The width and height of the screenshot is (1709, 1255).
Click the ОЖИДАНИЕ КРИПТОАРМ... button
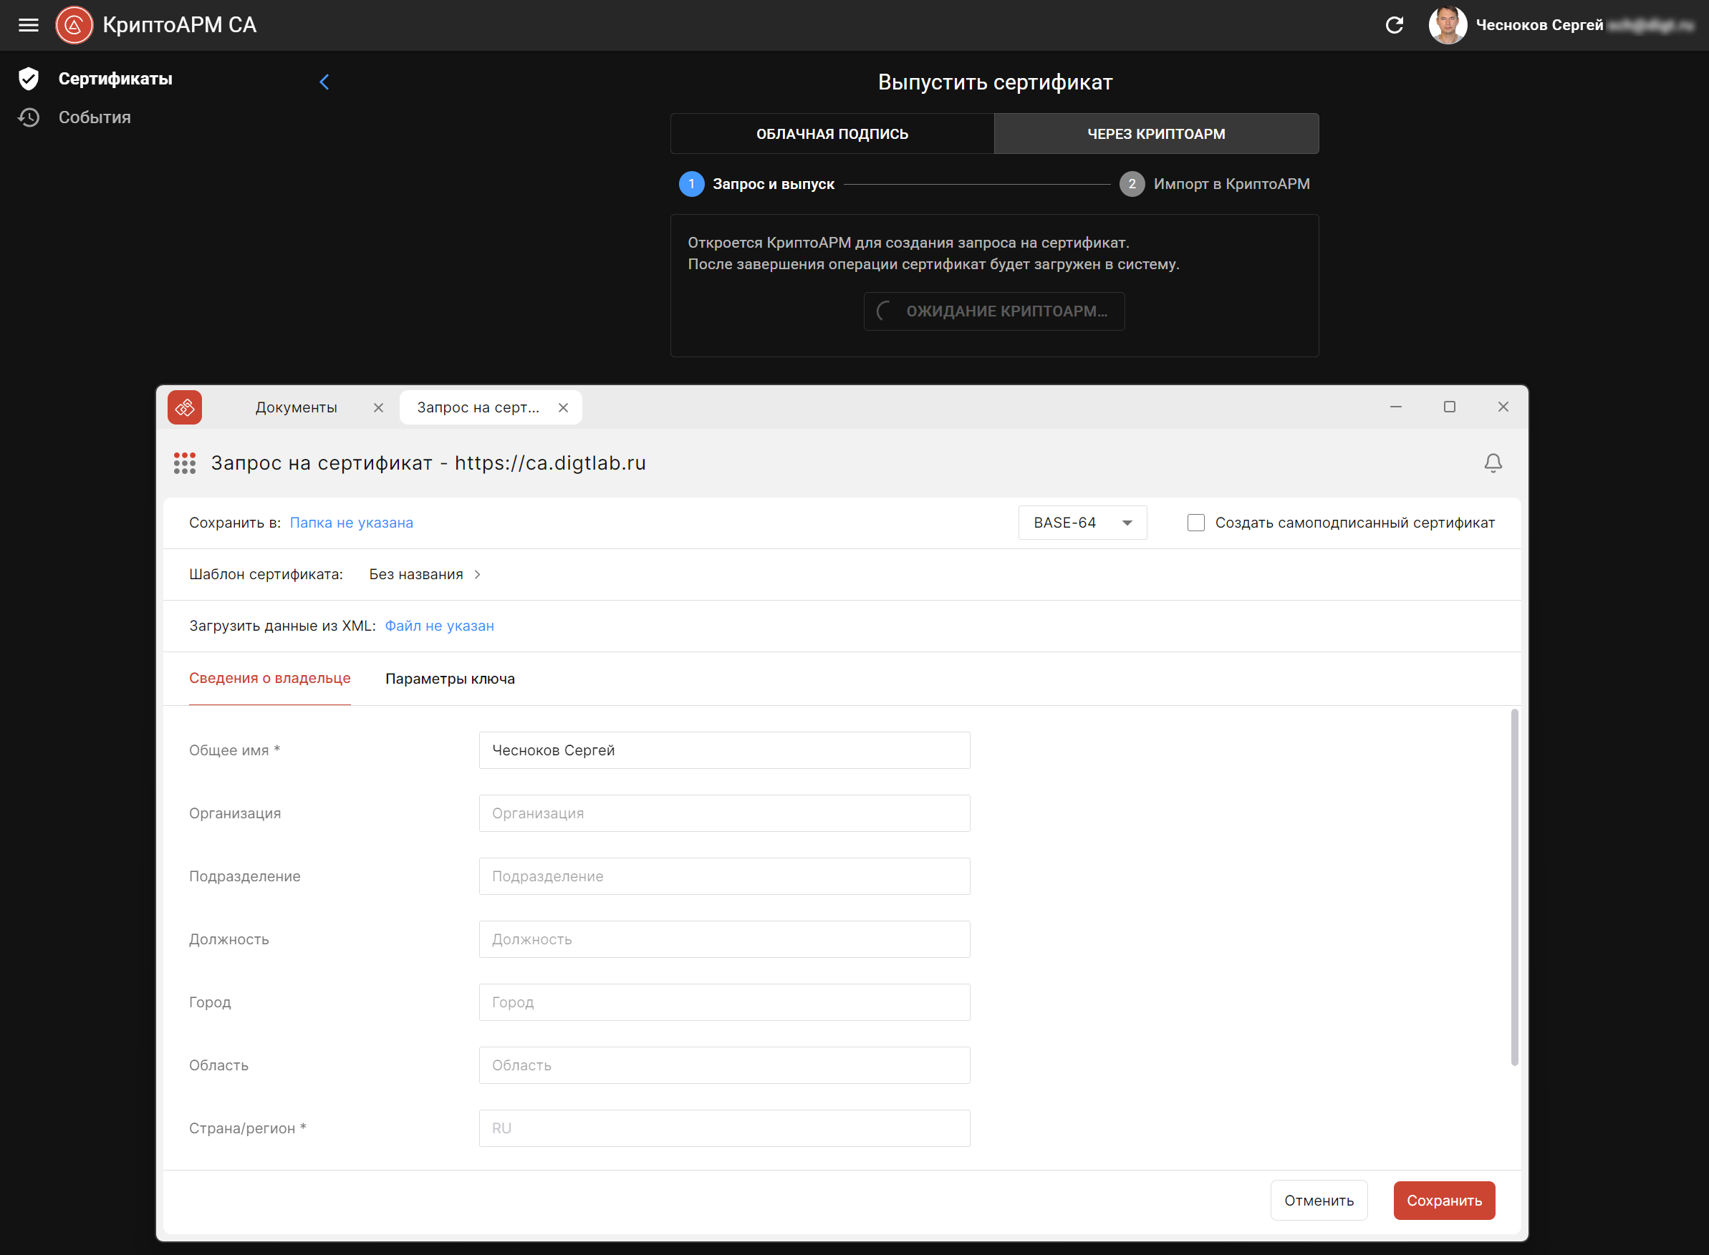click(994, 311)
